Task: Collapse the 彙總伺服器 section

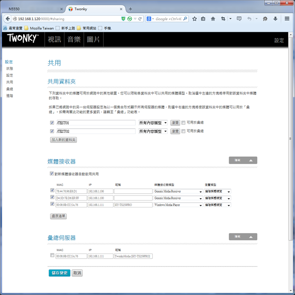Action: pos(243,236)
